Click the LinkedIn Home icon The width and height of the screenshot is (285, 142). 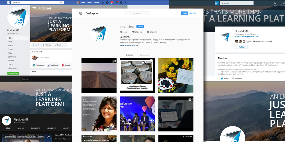click(x=275, y=3)
